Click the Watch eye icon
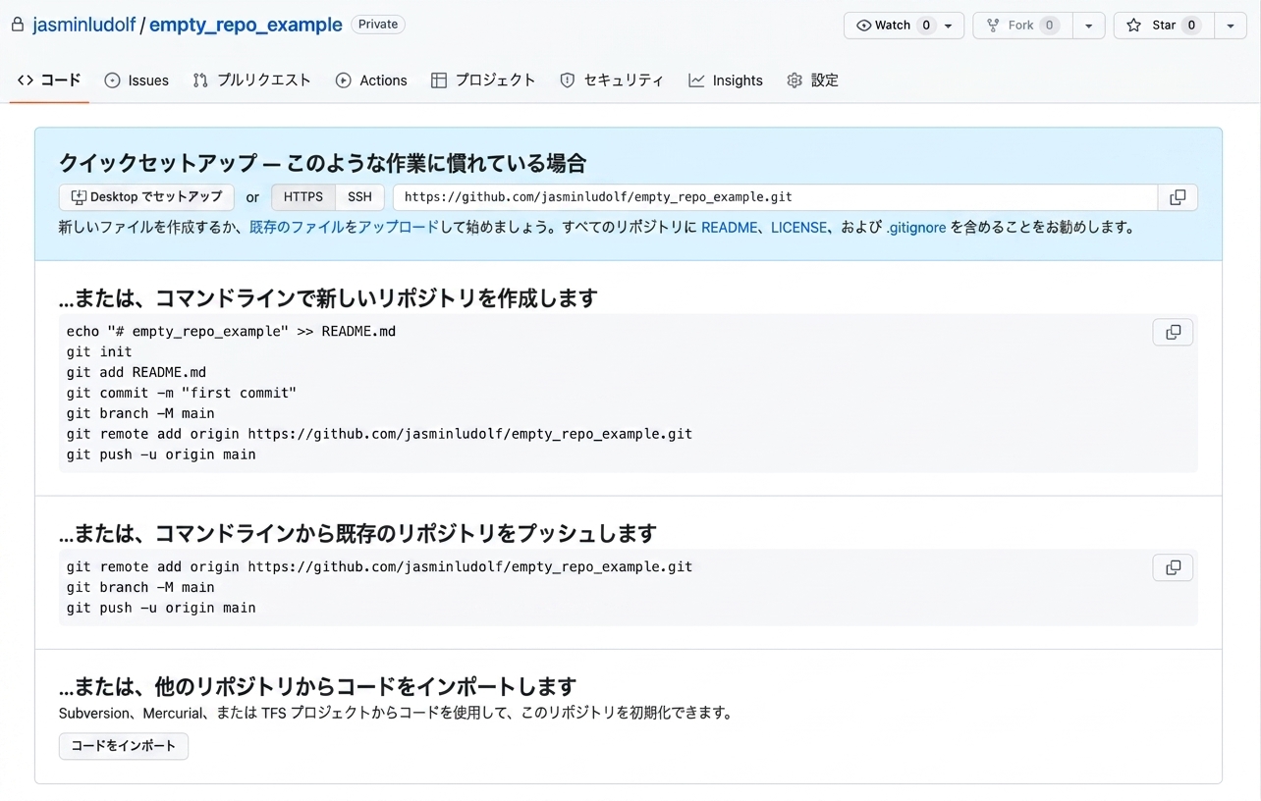 pyautogui.click(x=864, y=26)
